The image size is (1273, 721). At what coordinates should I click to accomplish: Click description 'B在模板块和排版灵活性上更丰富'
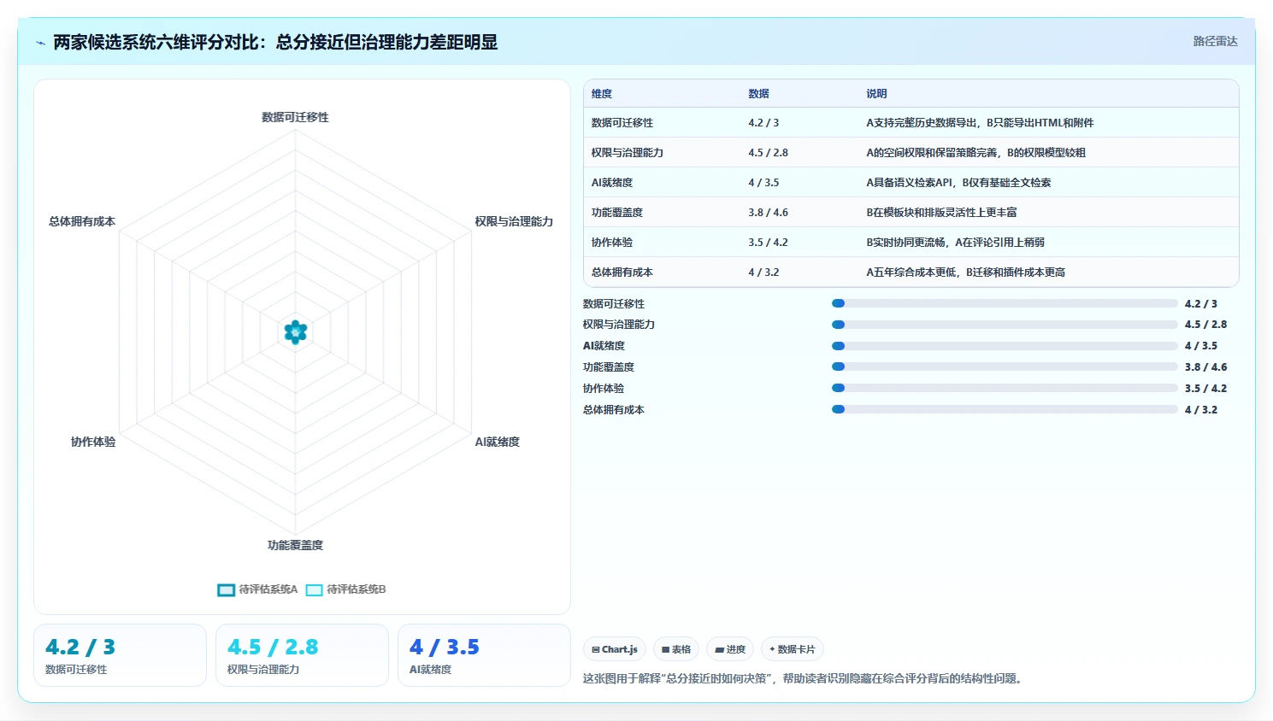[x=941, y=213]
